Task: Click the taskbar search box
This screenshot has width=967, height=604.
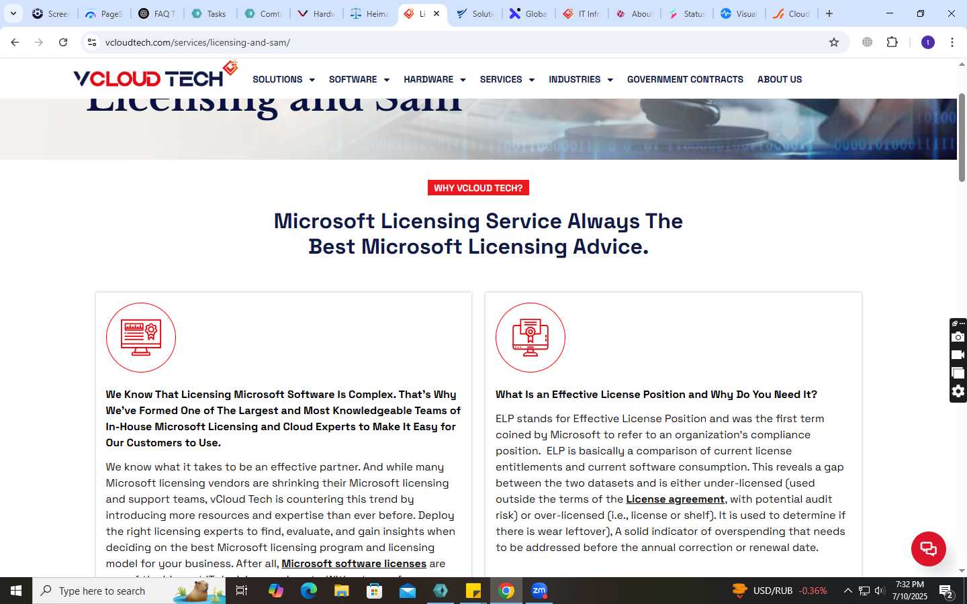Action: click(x=129, y=591)
